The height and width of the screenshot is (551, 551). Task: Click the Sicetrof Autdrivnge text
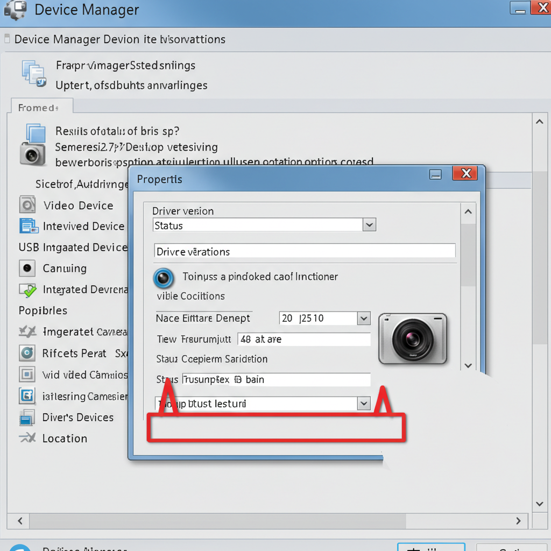(82, 184)
